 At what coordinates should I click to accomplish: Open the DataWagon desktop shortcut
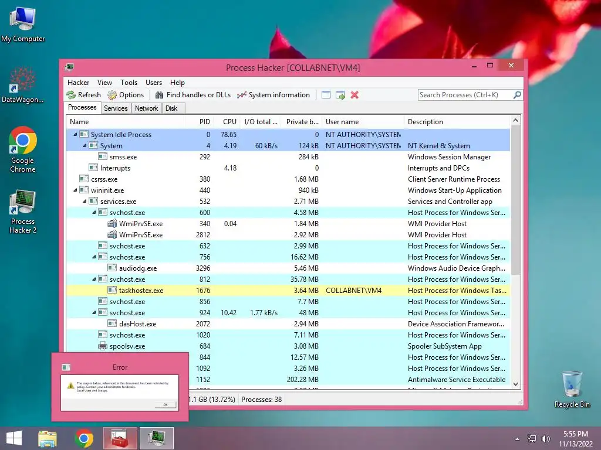click(x=22, y=85)
